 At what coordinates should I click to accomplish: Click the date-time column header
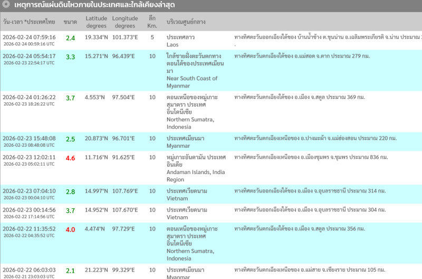(x=29, y=22)
